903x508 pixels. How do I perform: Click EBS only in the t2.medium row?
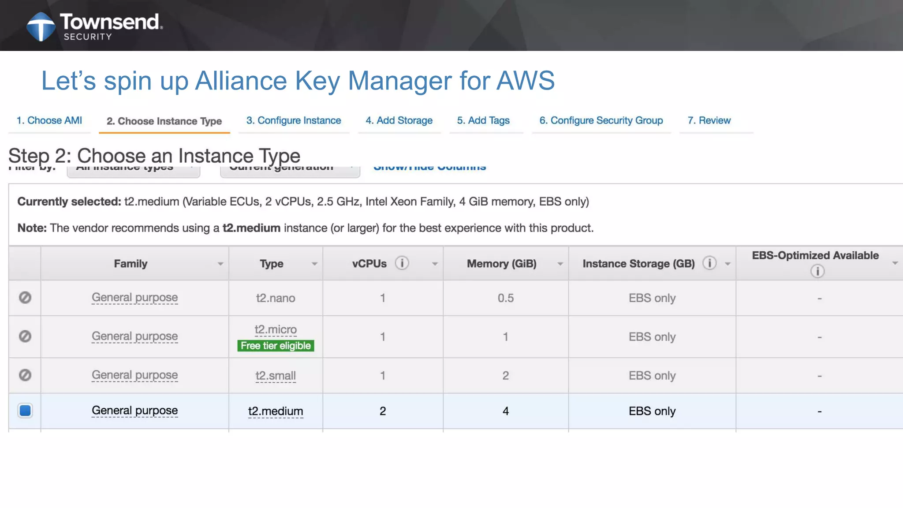(652, 411)
